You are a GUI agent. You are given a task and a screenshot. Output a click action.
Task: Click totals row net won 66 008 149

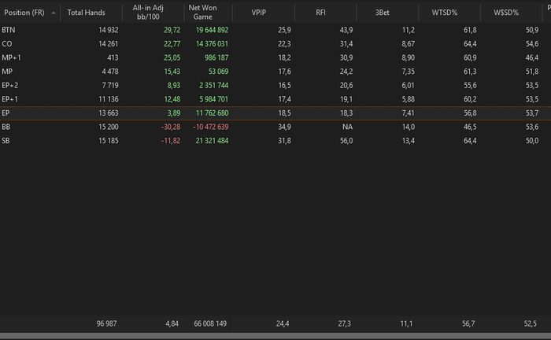[210, 323]
